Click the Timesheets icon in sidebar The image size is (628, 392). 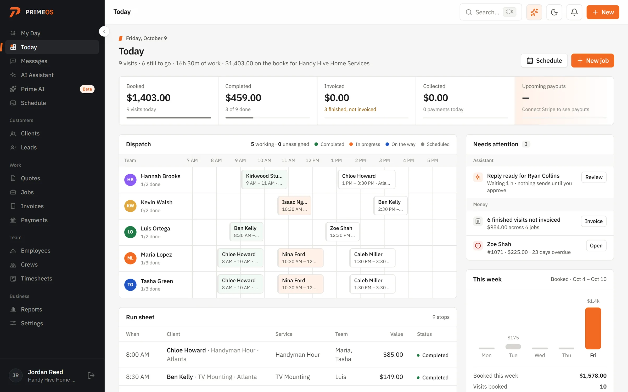[13, 279]
